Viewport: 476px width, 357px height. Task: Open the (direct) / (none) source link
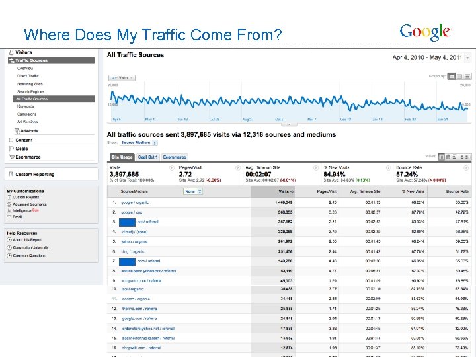pos(134,232)
